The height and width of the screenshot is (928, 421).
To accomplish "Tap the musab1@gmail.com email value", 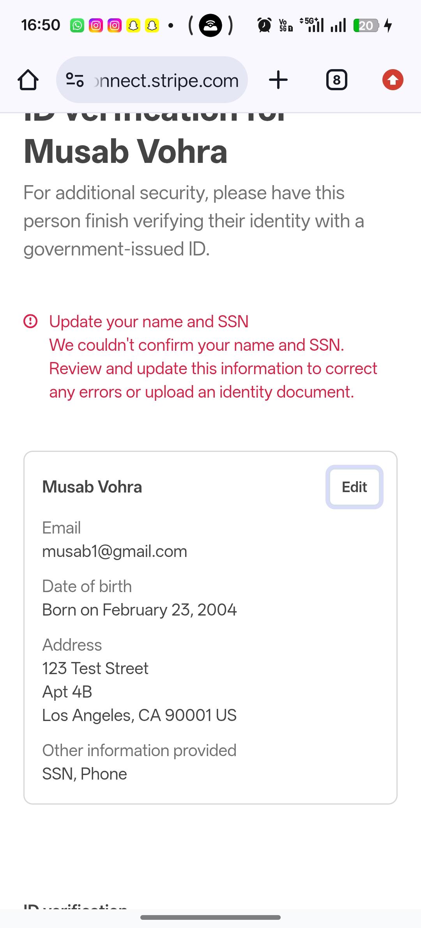I will pyautogui.click(x=115, y=551).
